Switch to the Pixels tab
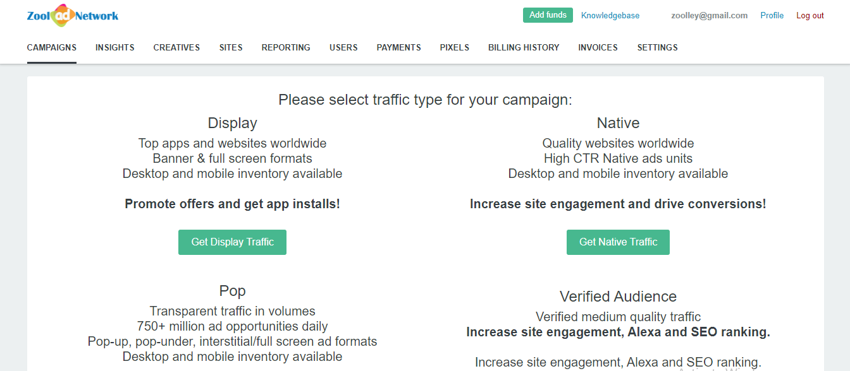This screenshot has height=371, width=850. point(454,47)
